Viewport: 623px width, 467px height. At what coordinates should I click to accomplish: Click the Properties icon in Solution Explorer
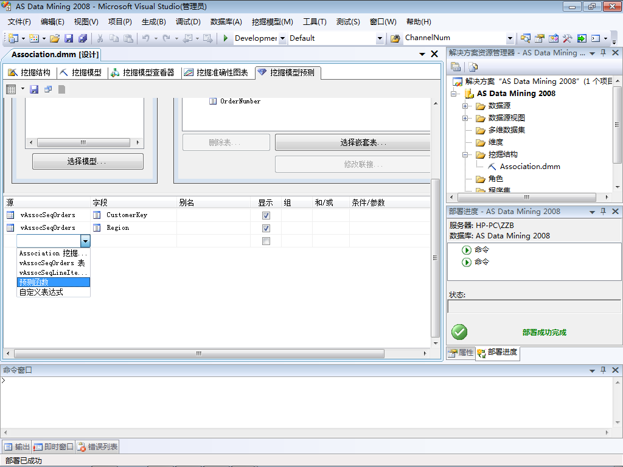(456, 67)
